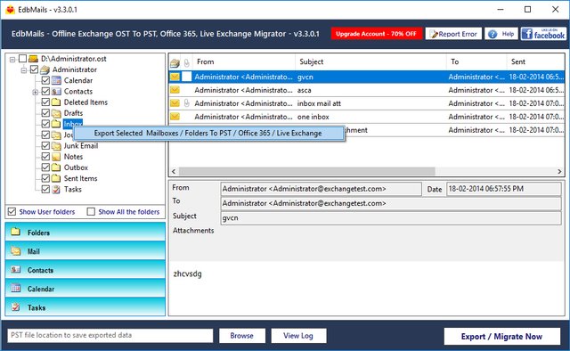Image resolution: width=570 pixels, height=351 pixels.
Task: Choose Export Selected Mailboxes context menu entry
Action: [x=209, y=133]
